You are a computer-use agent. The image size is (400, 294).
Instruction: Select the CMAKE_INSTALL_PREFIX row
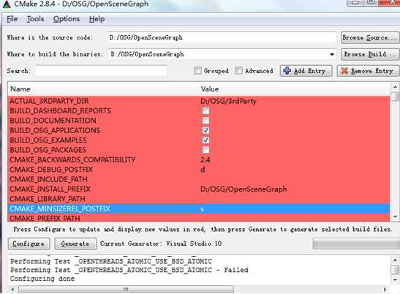[198, 189]
